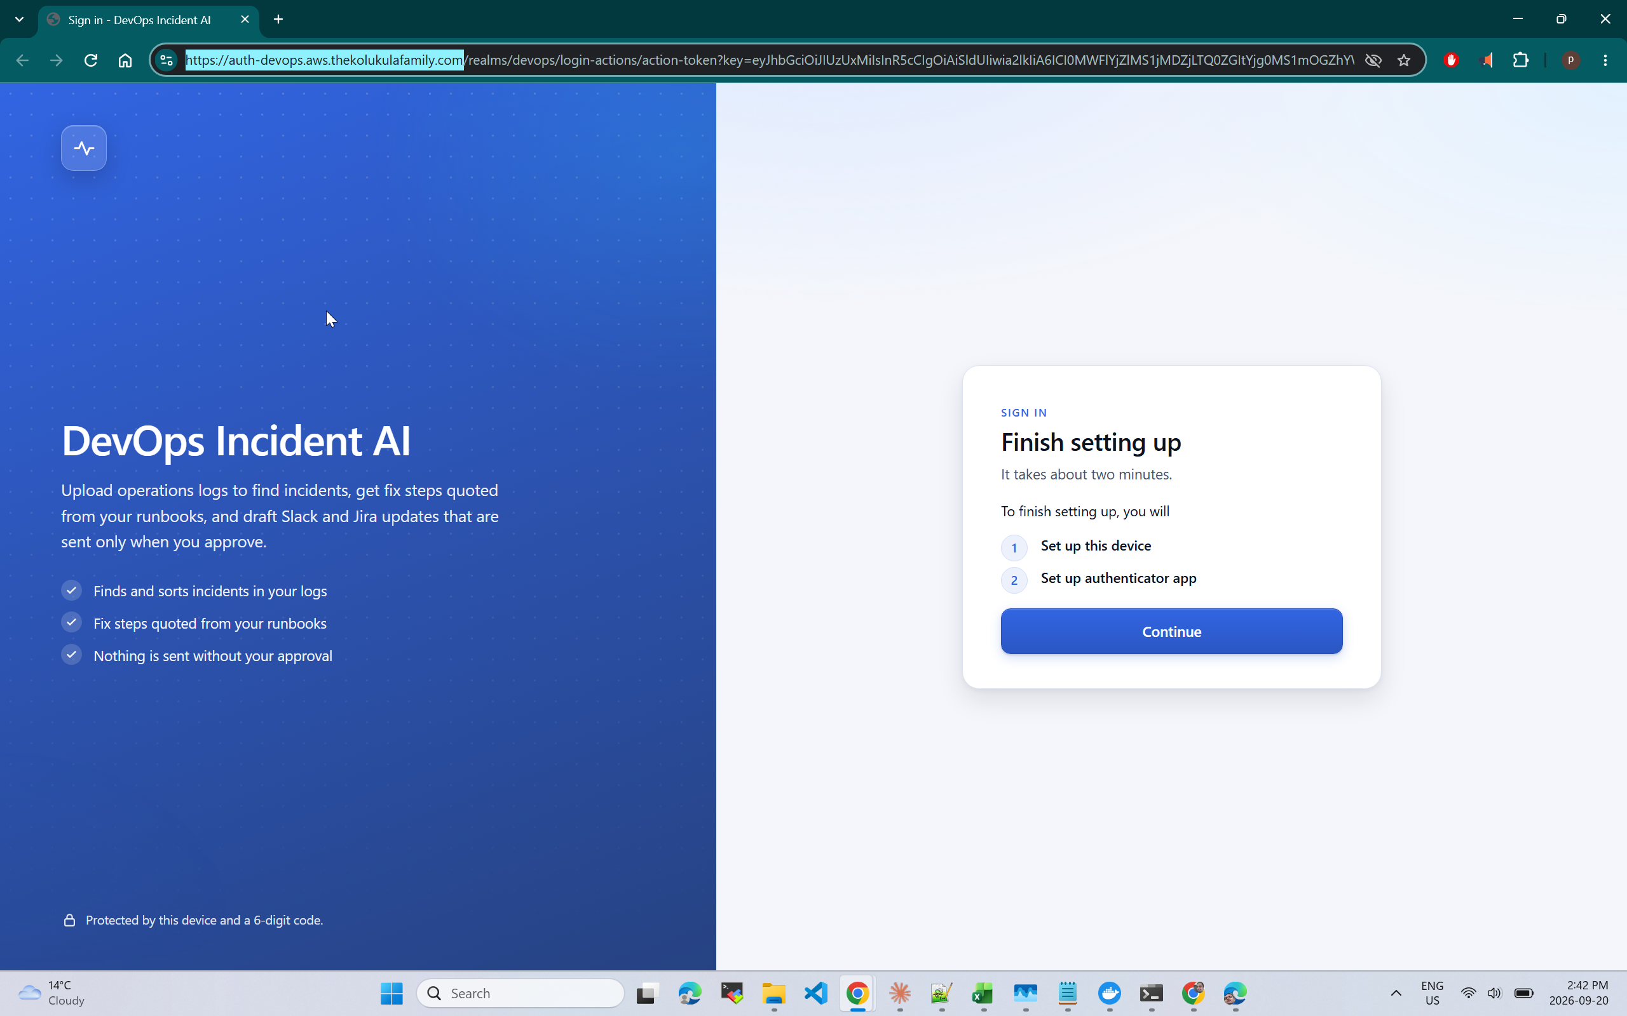Screen dimensions: 1627x1016
Task: Open the Chrome three-dot menu
Action: (x=1605, y=60)
